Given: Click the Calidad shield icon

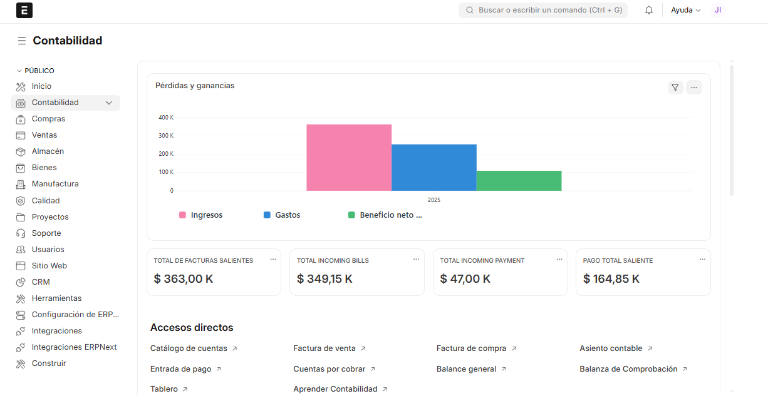Looking at the screenshot, I should (21, 201).
